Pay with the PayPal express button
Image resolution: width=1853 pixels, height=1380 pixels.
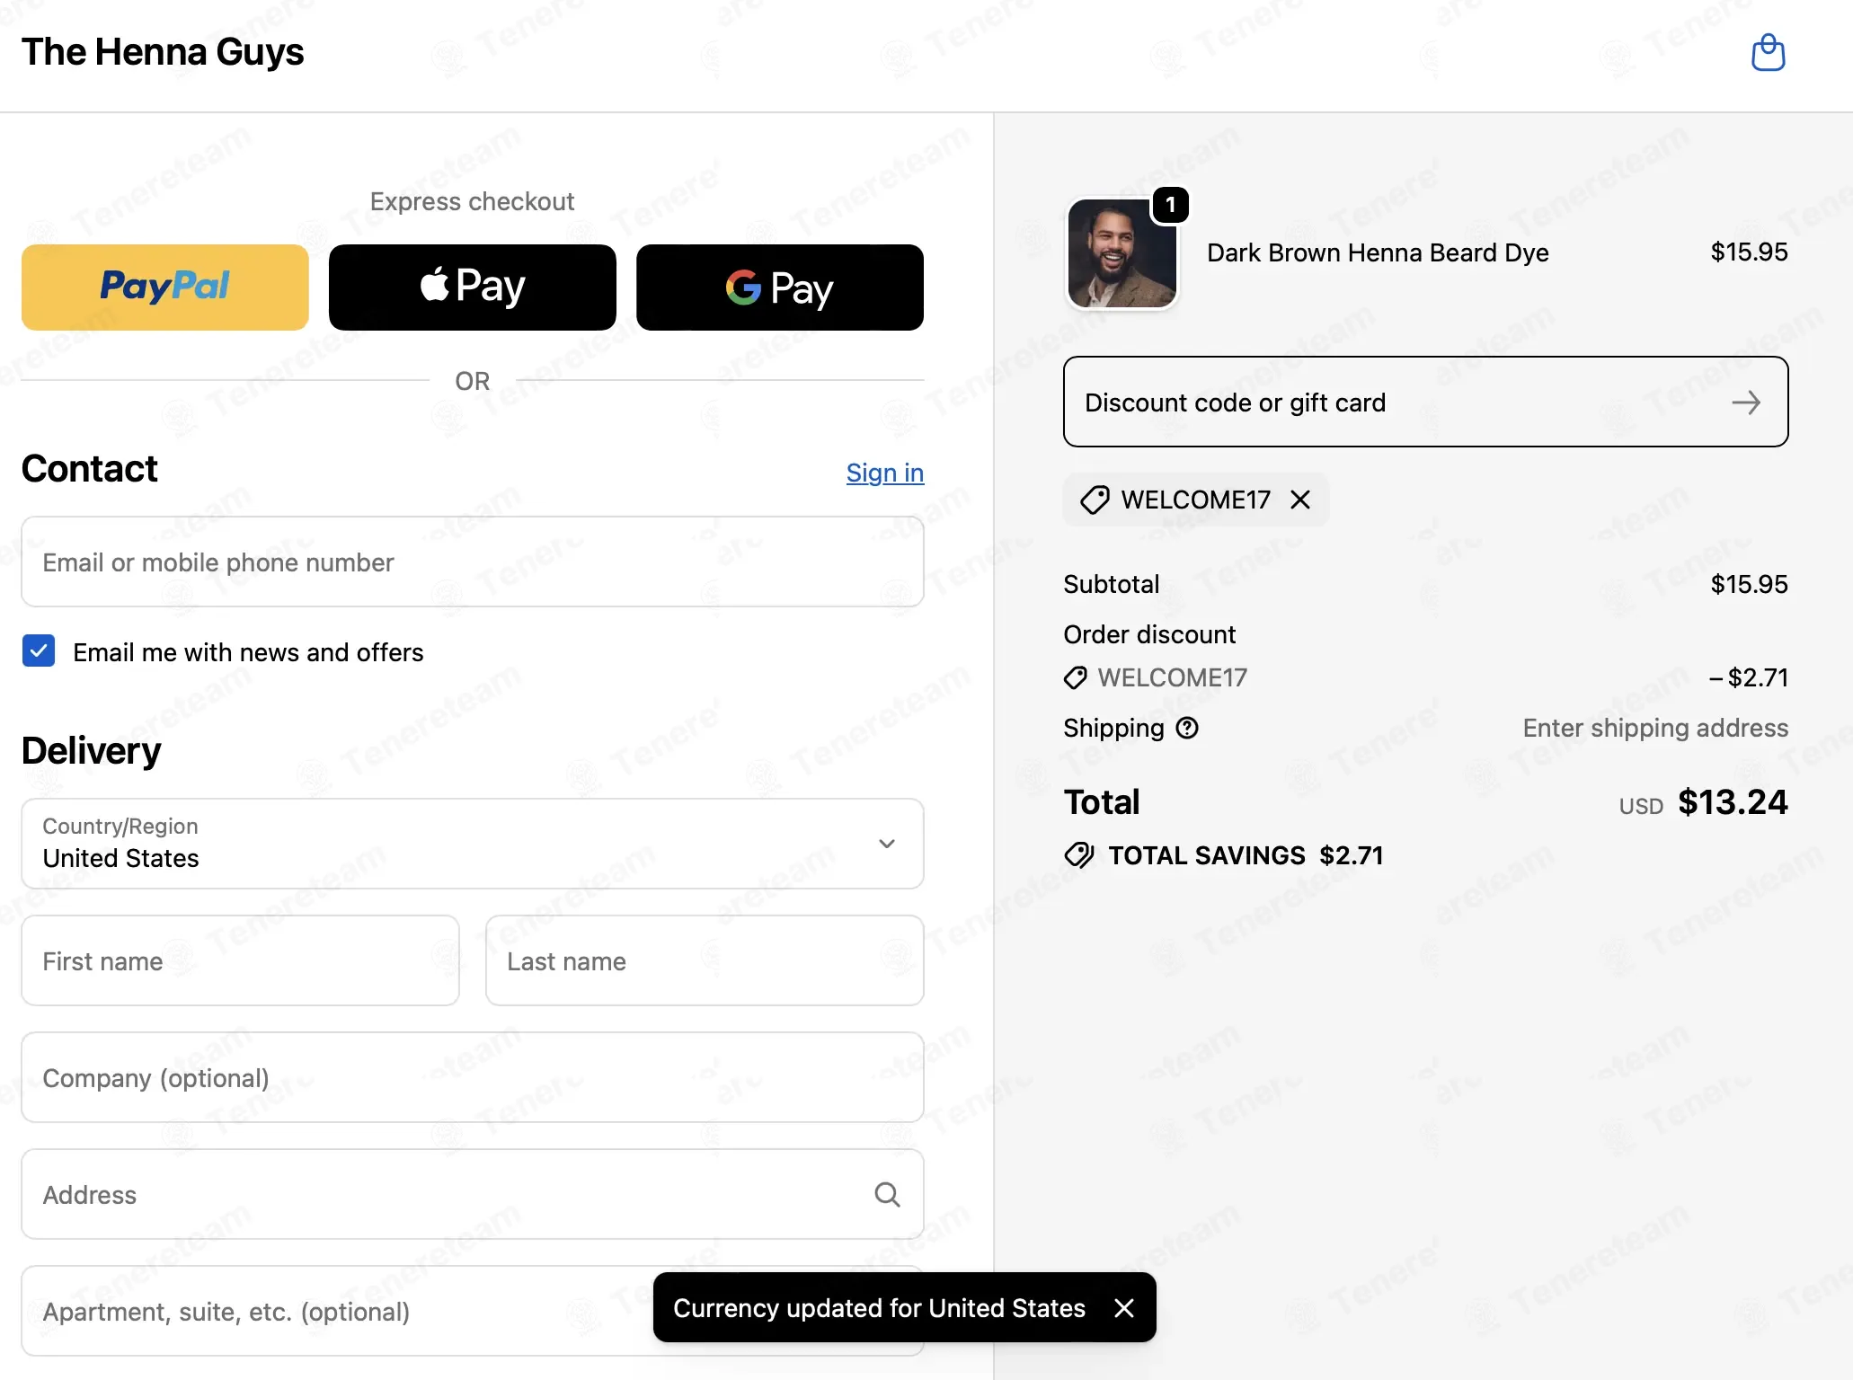pos(165,287)
